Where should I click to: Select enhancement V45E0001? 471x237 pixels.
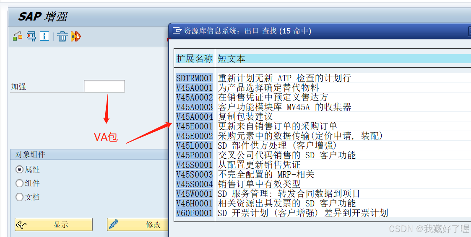tap(194, 126)
